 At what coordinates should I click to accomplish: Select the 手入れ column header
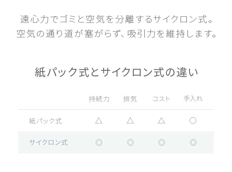(193, 98)
